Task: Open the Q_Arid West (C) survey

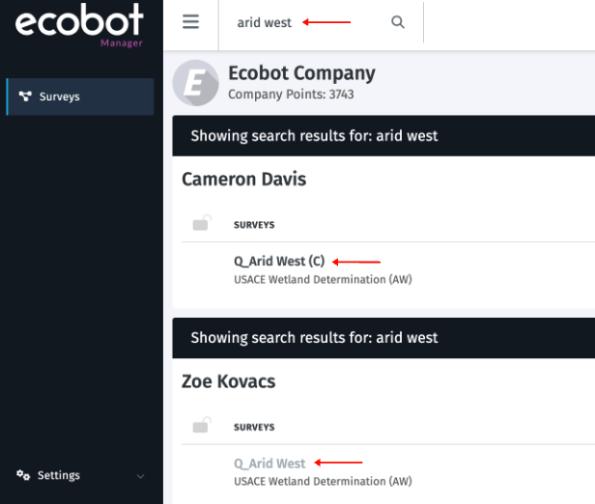Action: [x=279, y=261]
